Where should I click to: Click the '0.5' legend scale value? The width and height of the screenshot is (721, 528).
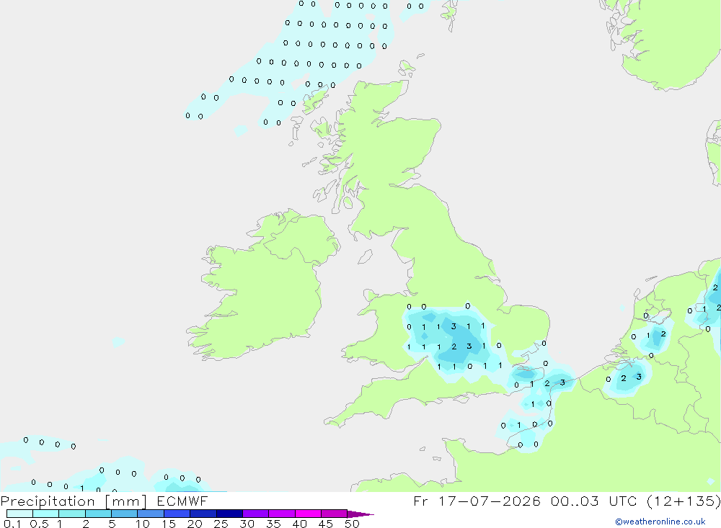(39, 524)
